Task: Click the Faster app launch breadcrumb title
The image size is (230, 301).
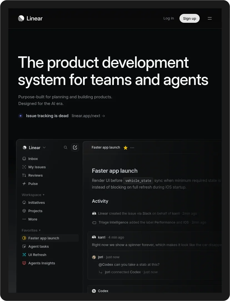Action: [x=106, y=147]
